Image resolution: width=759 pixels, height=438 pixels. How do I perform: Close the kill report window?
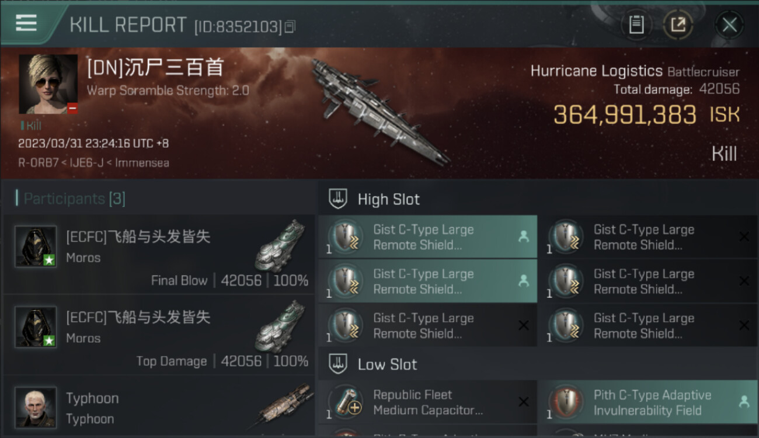729,25
